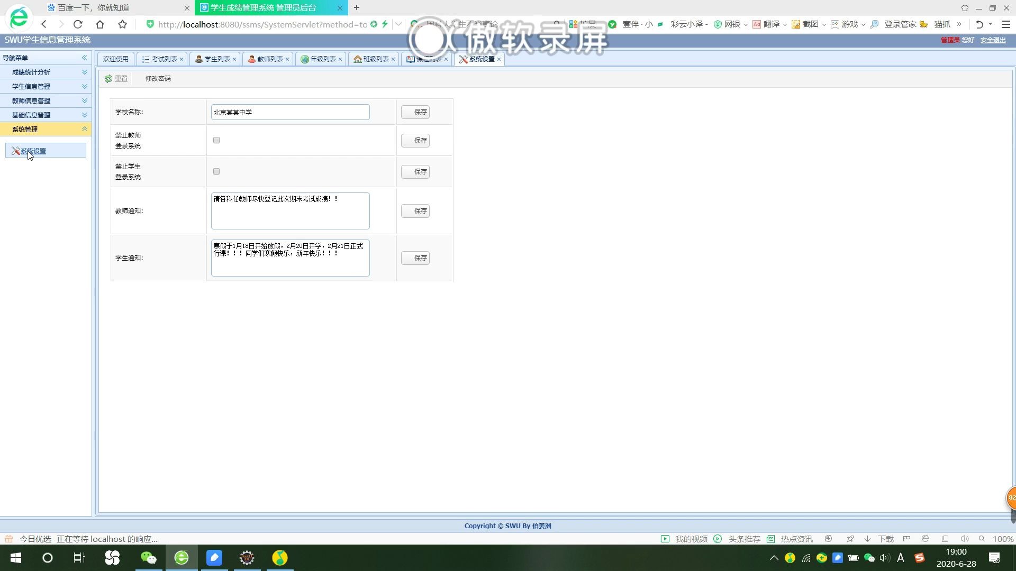Save the 教师通知 message
1016x571 pixels.
pyautogui.click(x=415, y=210)
